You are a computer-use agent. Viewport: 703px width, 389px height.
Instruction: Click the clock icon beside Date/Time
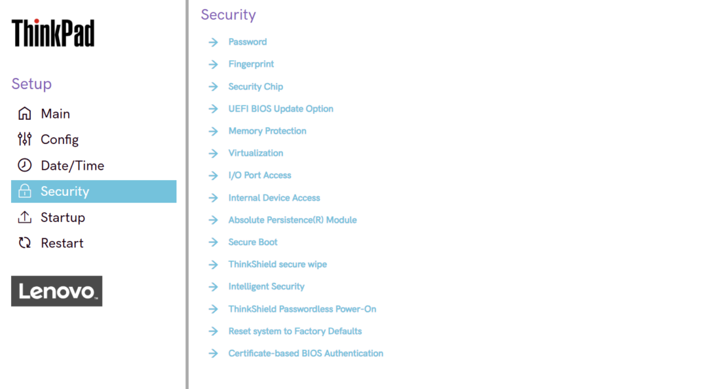tap(25, 165)
